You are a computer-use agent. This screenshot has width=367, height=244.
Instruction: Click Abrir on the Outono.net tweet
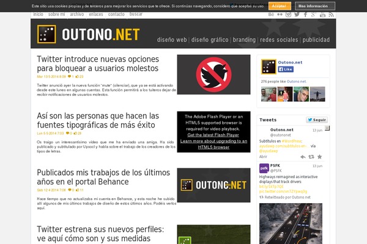point(263,157)
